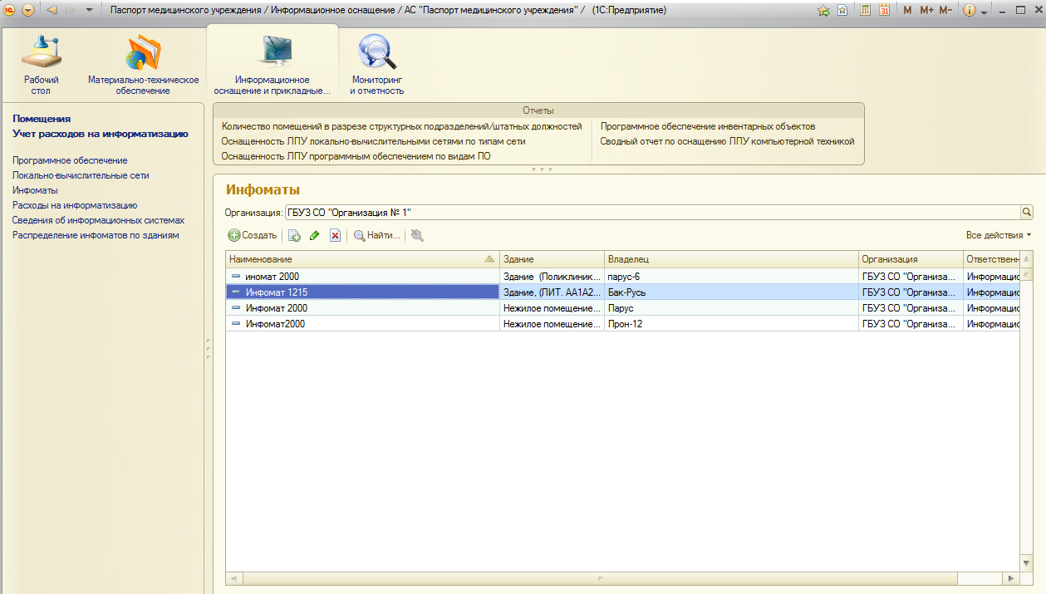Viewport: 1046px width, 594px height.
Task: Click the Наименование column header to sort
Action: (x=357, y=259)
